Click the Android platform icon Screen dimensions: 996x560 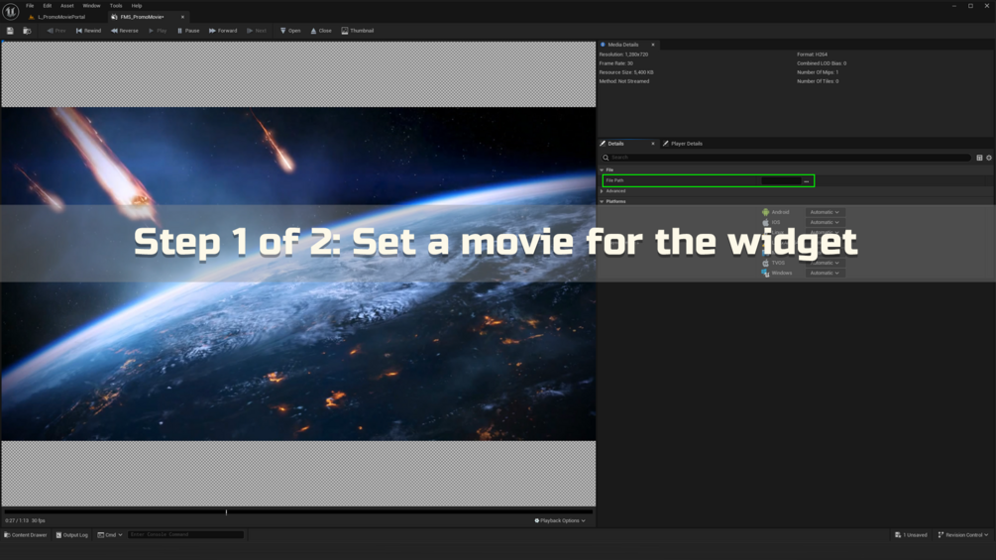click(765, 212)
